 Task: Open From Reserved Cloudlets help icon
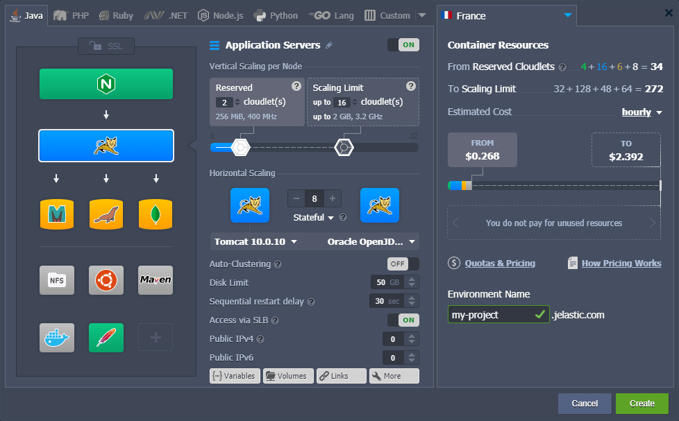562,67
